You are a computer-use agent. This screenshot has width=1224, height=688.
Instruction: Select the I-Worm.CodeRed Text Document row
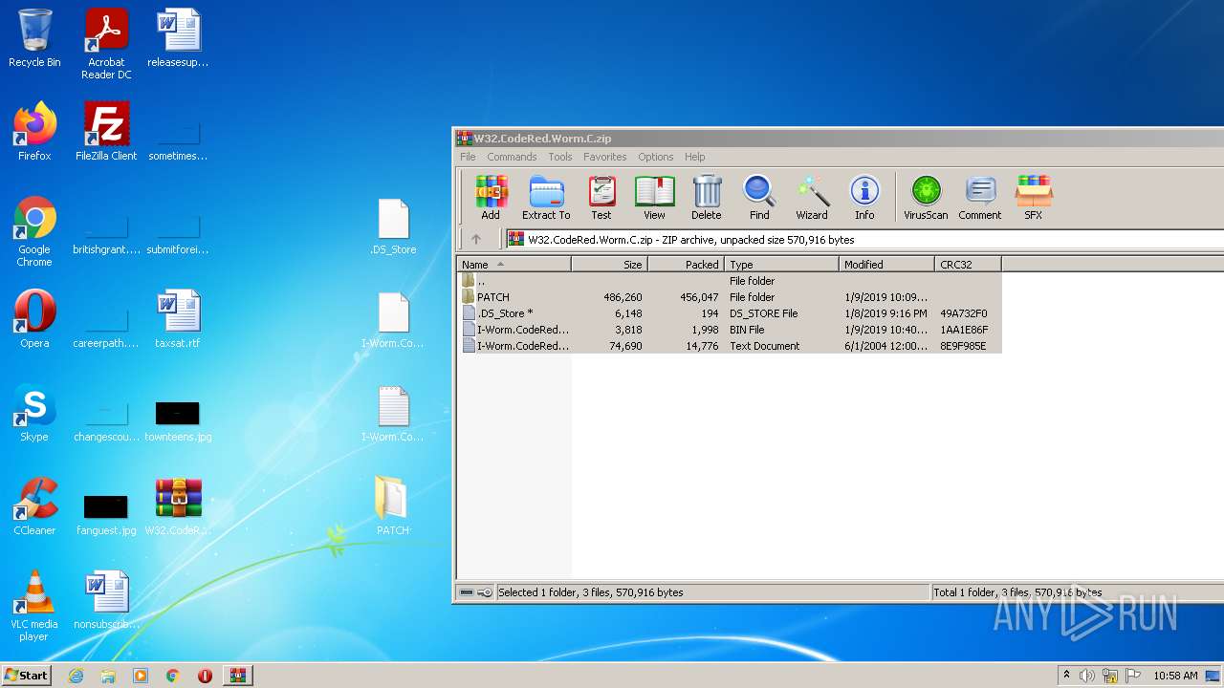(730, 346)
